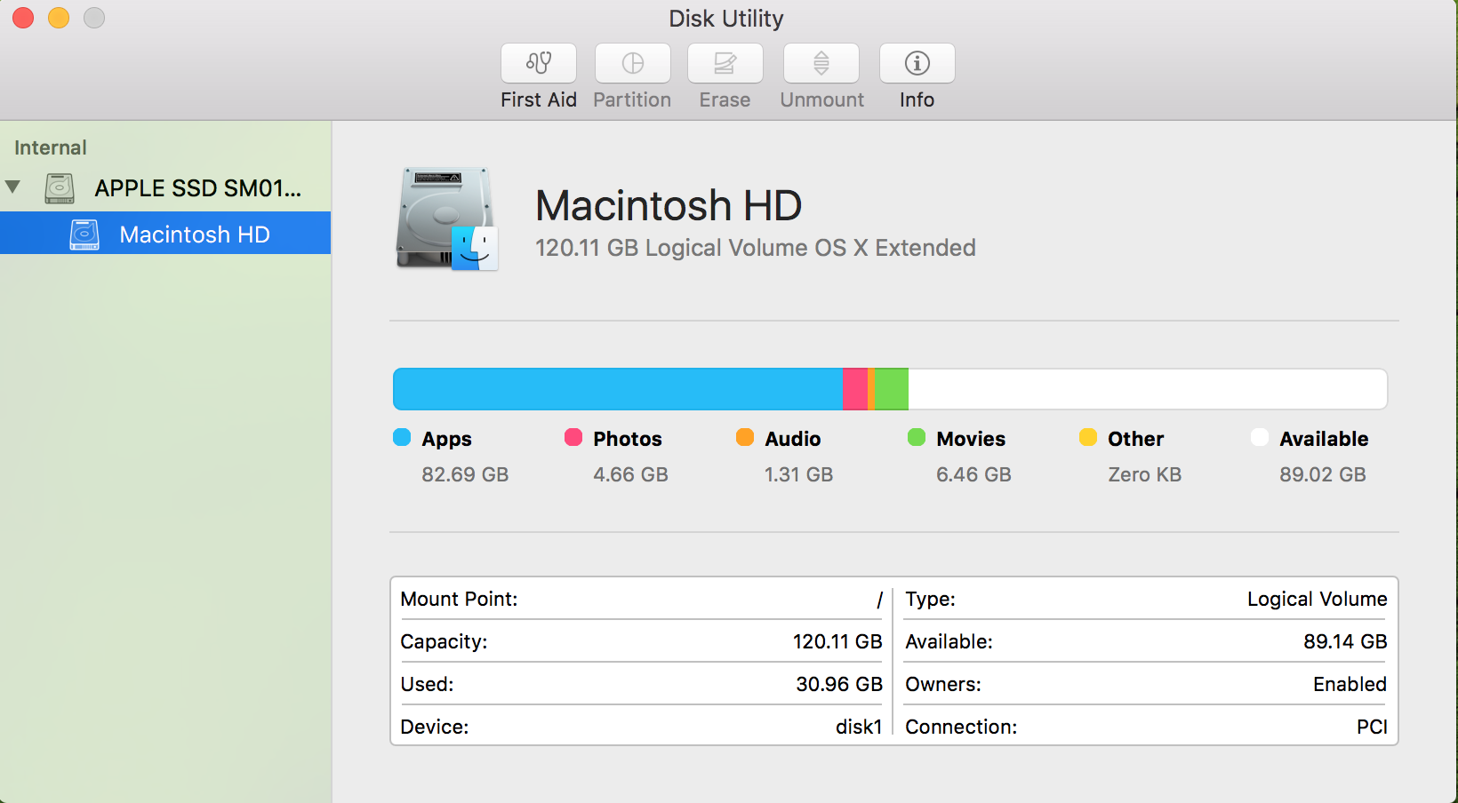This screenshot has height=803, width=1458.
Task: Unmount the volume with the Unmount icon
Action: click(x=821, y=63)
